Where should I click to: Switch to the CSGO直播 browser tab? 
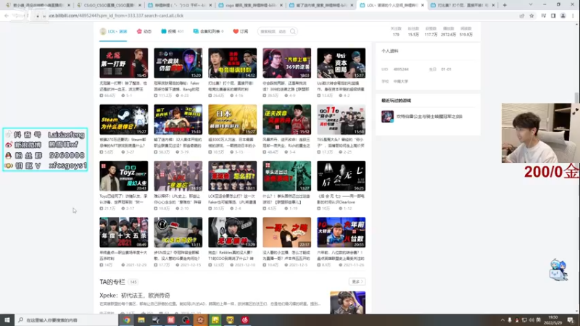click(x=108, y=5)
